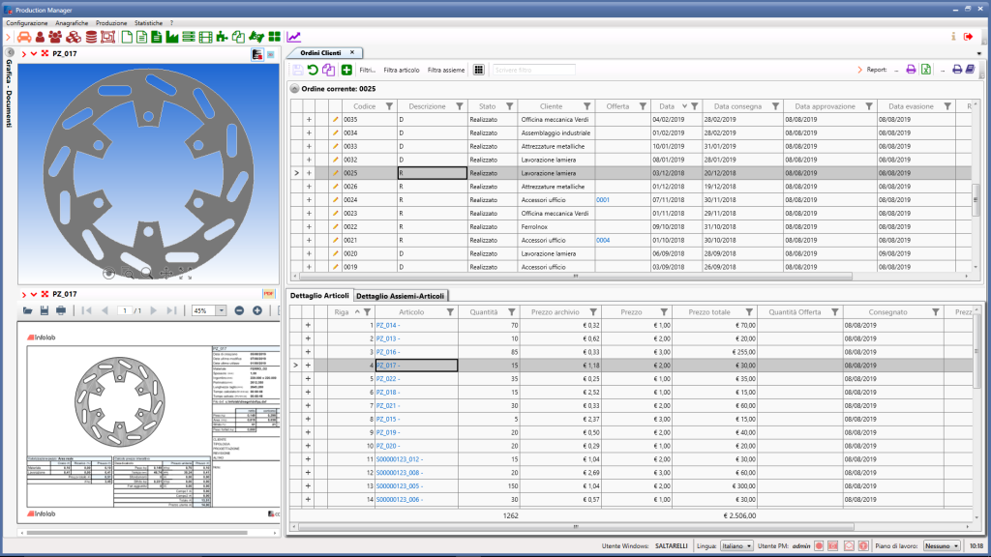The height and width of the screenshot is (557, 991).
Task: Open the user group icon in toolbar
Action: 55,38
